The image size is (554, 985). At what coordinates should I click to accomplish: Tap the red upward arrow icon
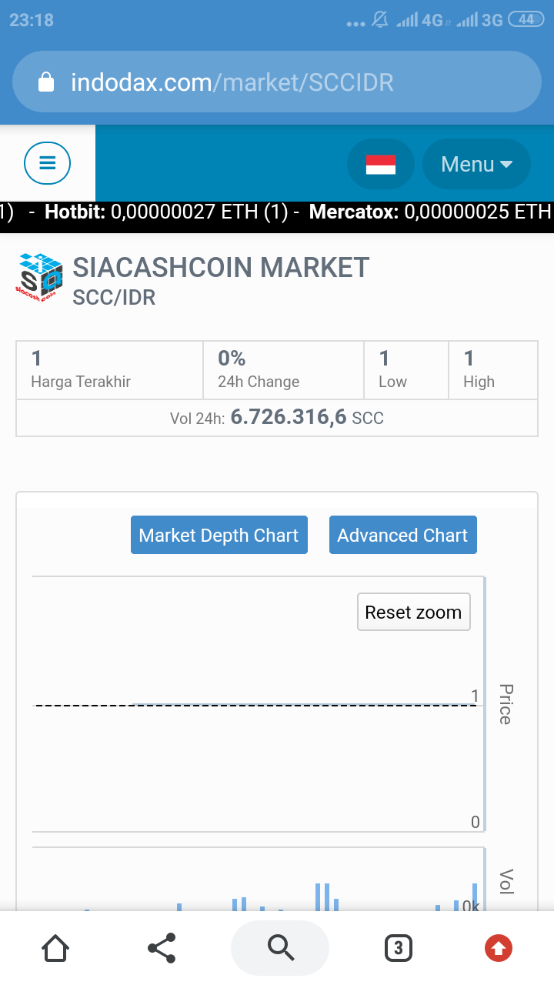(x=499, y=948)
